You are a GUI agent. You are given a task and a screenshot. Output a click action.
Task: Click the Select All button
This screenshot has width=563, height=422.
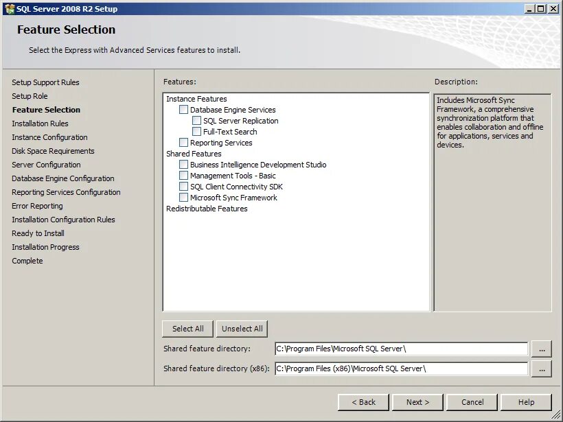(x=188, y=329)
